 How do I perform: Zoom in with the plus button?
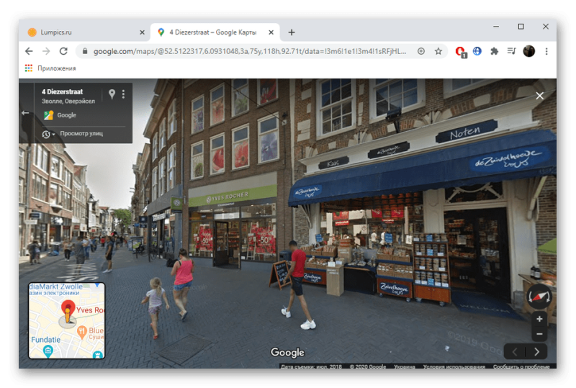click(539, 319)
